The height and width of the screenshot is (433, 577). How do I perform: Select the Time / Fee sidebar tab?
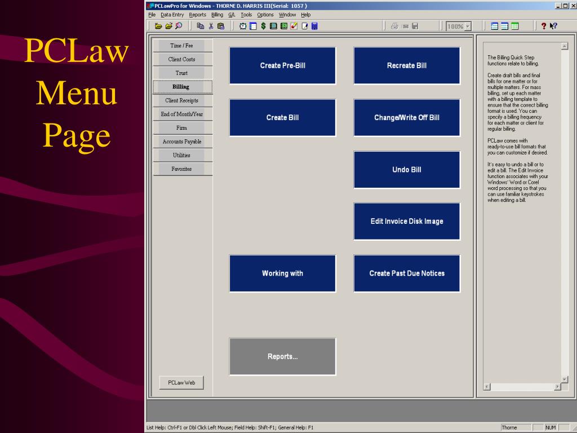[183, 46]
